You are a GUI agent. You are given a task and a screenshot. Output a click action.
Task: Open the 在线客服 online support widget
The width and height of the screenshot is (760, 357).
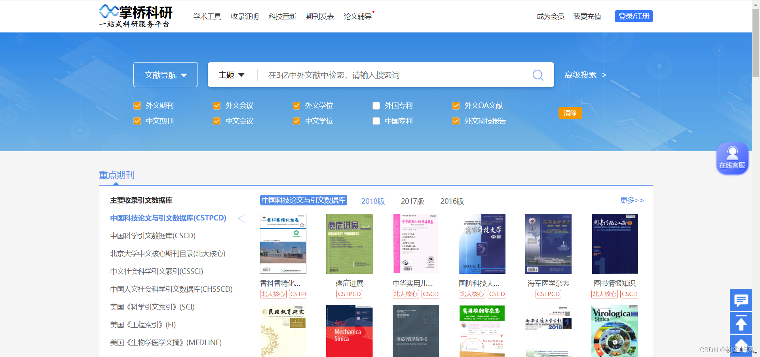732,158
